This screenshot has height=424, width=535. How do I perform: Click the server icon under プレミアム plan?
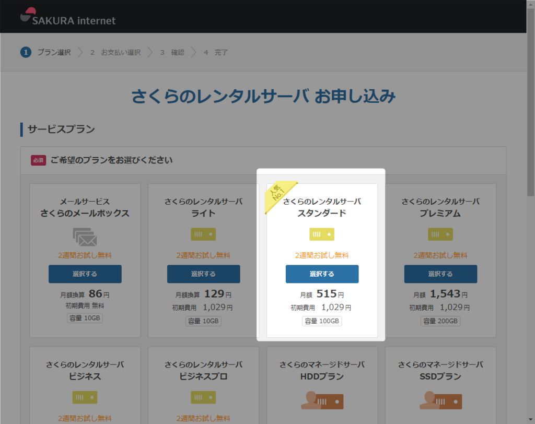[440, 234]
